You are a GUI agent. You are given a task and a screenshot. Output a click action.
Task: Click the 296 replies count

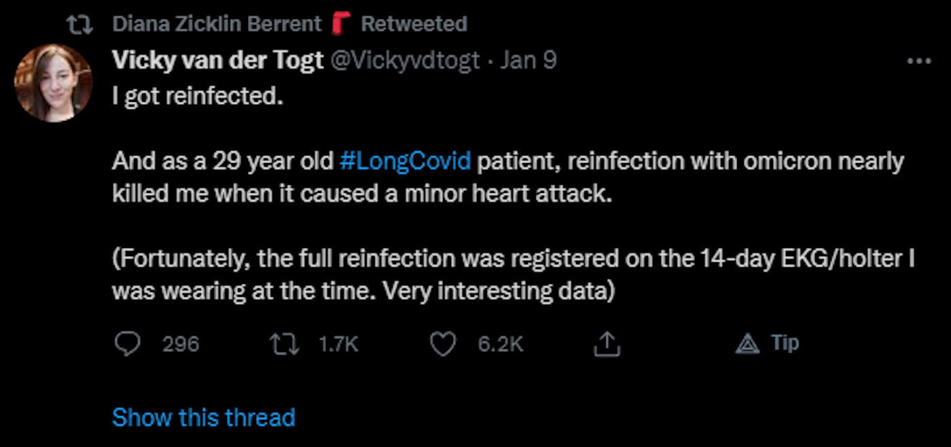click(x=181, y=344)
